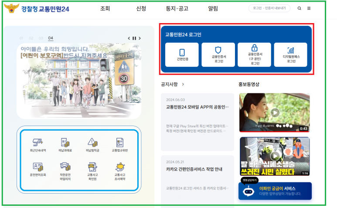Open 미납범칙금 shortcut
This screenshot has width=337, height=208.
pos(92,145)
